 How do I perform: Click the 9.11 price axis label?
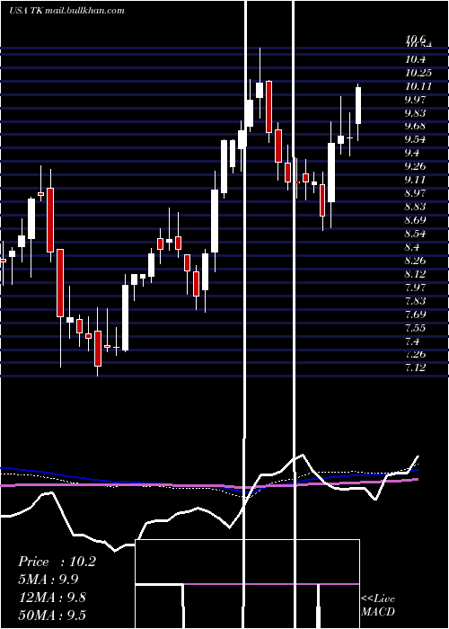pyautogui.click(x=415, y=180)
